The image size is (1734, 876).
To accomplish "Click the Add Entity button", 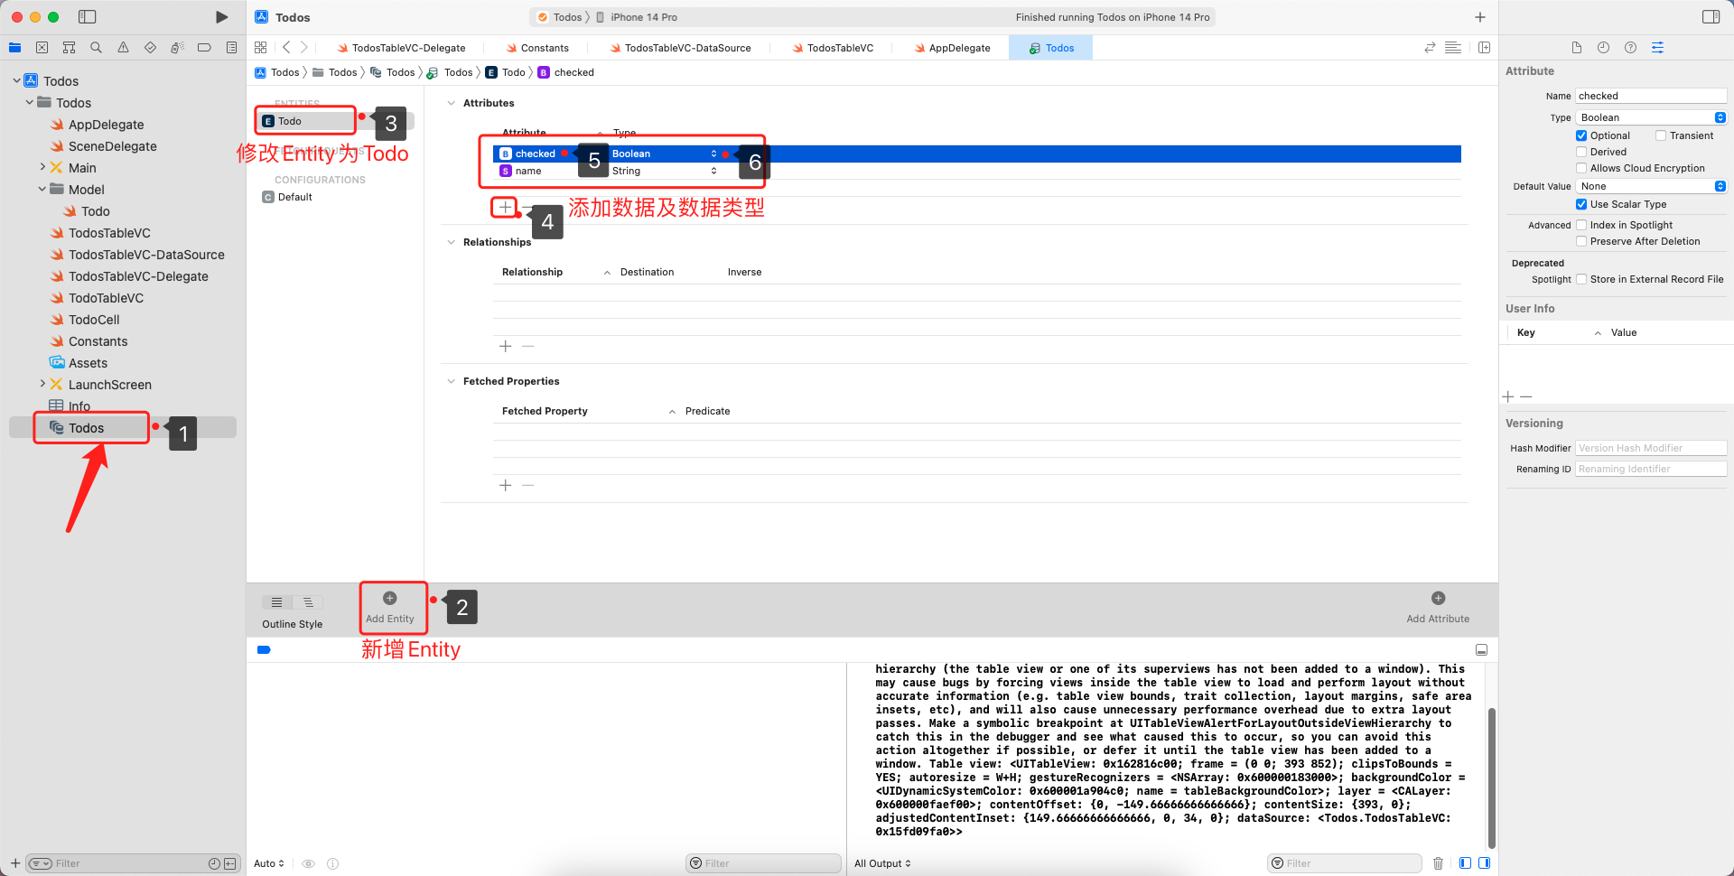I will click(x=390, y=608).
